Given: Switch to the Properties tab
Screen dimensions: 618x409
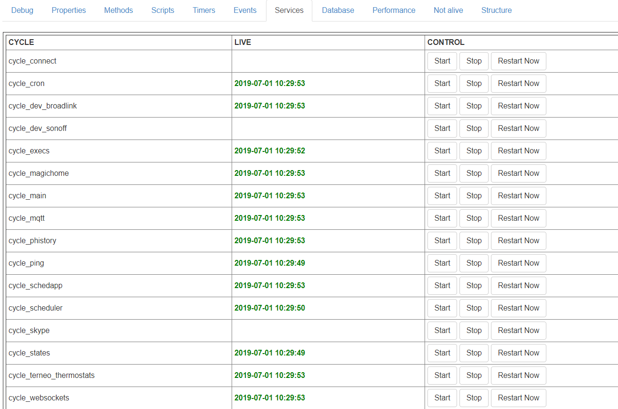Looking at the screenshot, I should click(x=69, y=10).
